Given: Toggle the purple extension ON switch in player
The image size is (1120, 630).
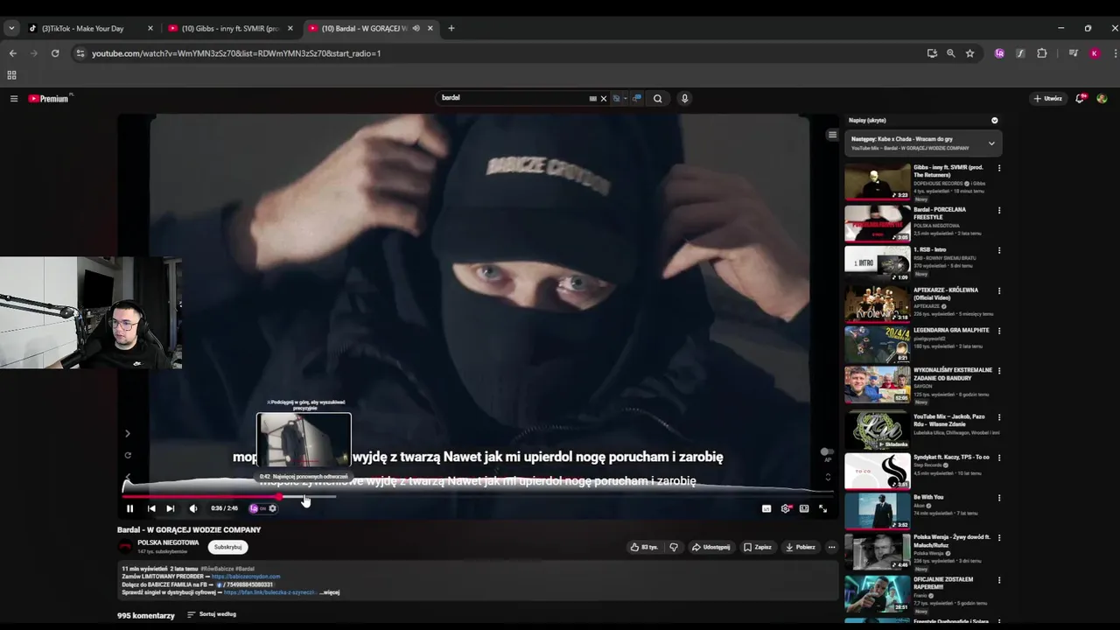Looking at the screenshot, I should click(257, 508).
